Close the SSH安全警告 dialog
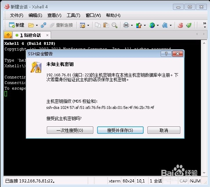The image size is (210, 187). click(178, 54)
